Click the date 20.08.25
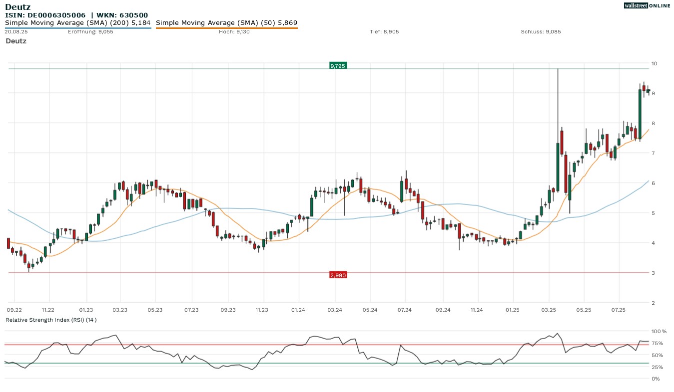The height and width of the screenshot is (392, 674). pos(15,31)
